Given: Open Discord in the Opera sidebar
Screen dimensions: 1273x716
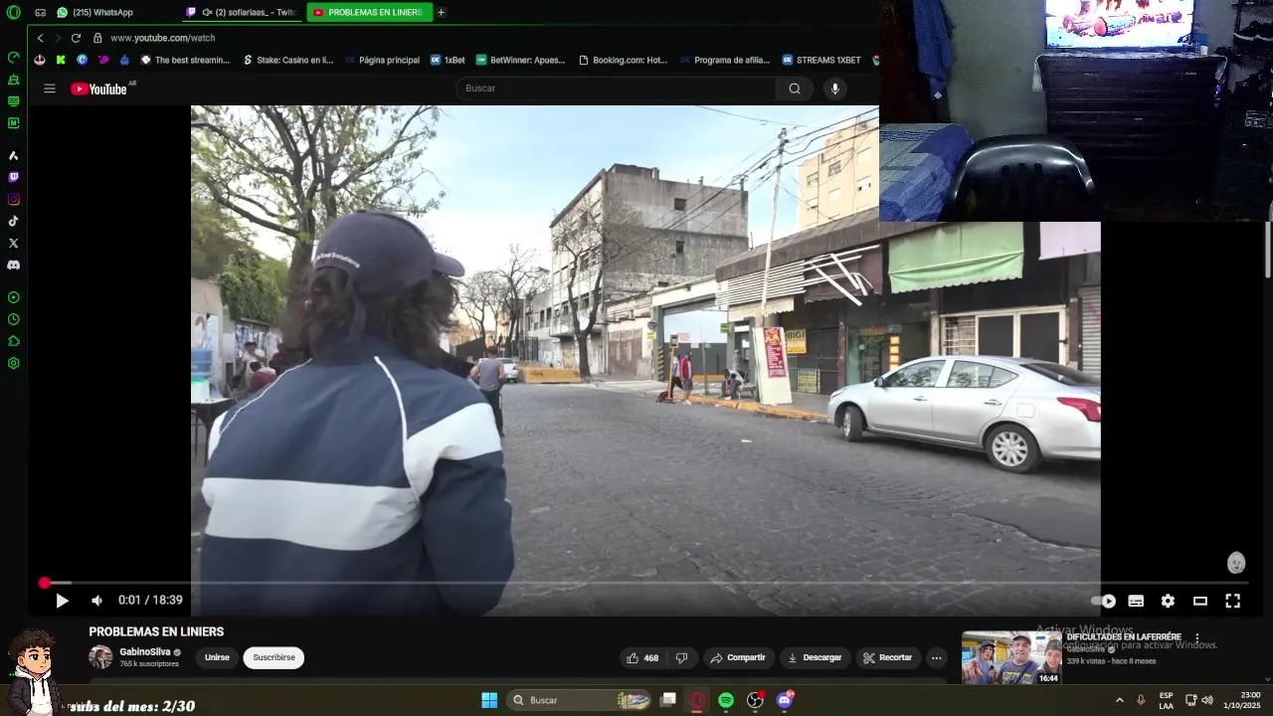Looking at the screenshot, I should [x=13, y=265].
